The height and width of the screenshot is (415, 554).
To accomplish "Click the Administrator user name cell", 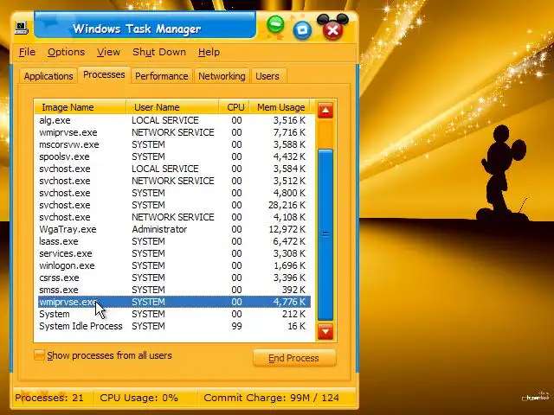I will (159, 229).
